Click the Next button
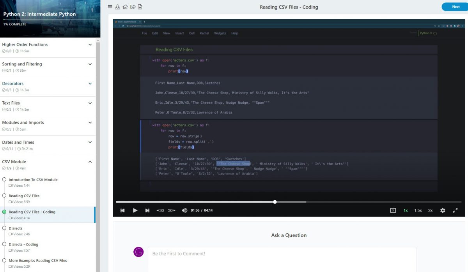The image size is (468, 272). (454, 7)
